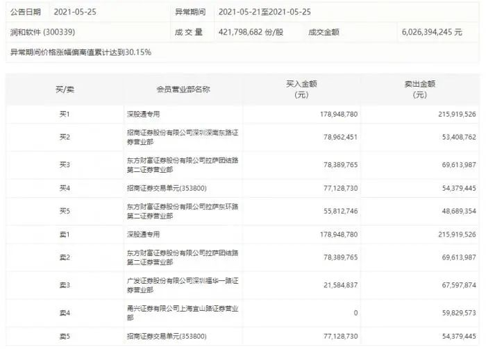Screen dimensions: 486x349
Task: Click the 买/卖 column header
Action: coord(65,90)
